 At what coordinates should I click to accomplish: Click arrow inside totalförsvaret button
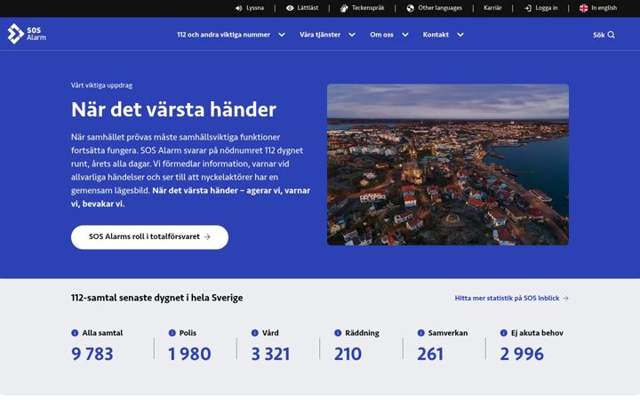coord(207,236)
